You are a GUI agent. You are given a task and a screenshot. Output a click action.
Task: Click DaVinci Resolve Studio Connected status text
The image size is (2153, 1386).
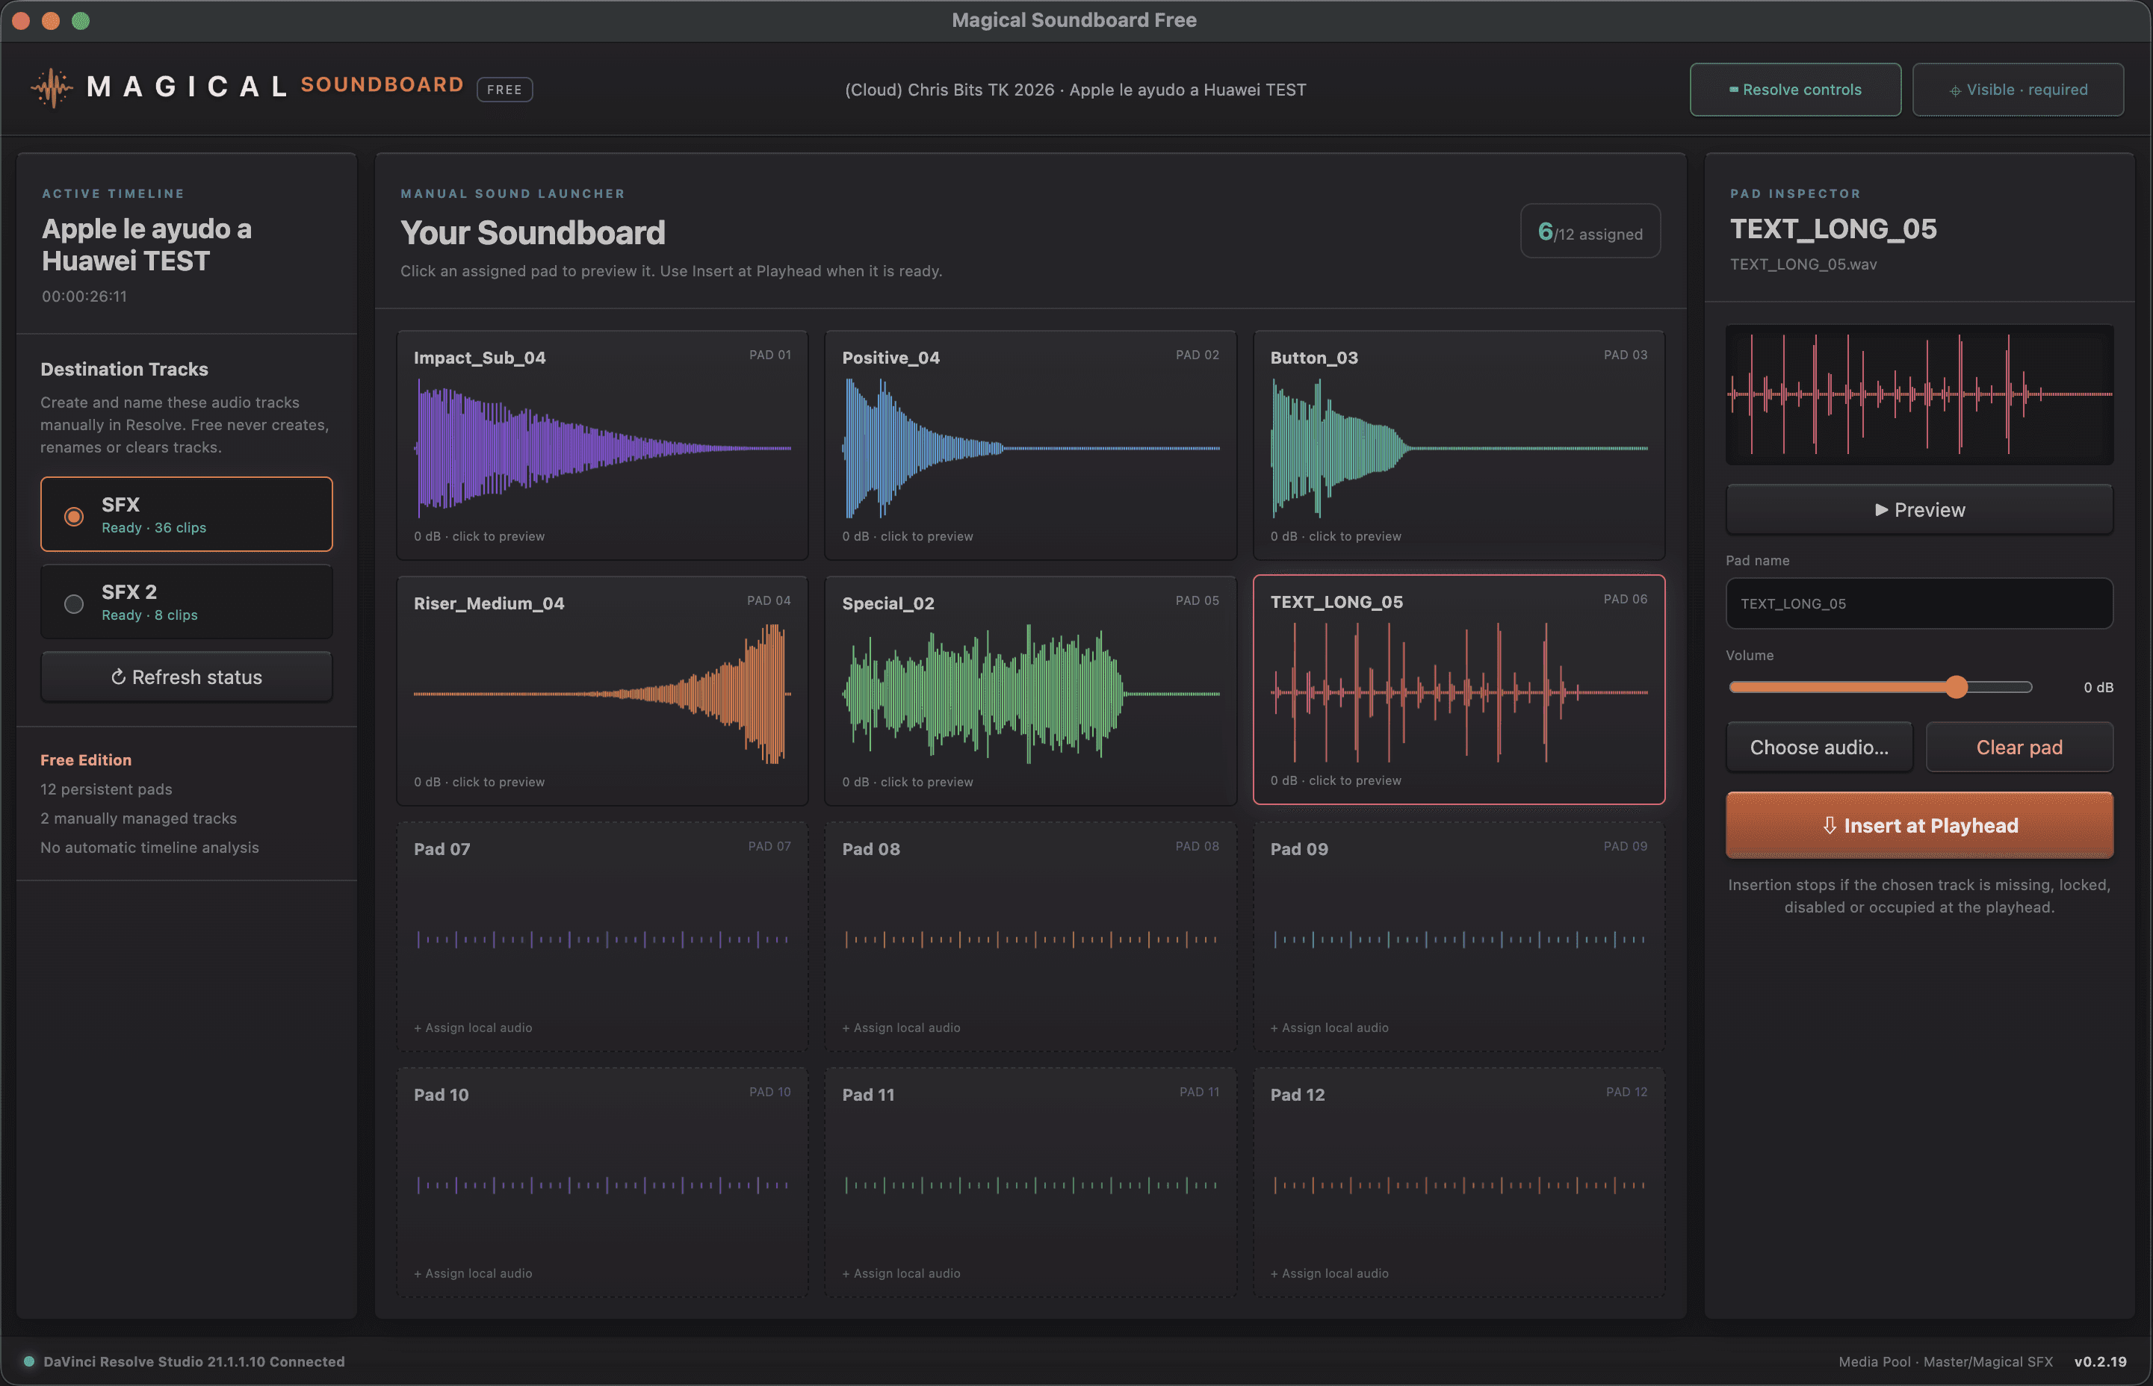click(193, 1361)
